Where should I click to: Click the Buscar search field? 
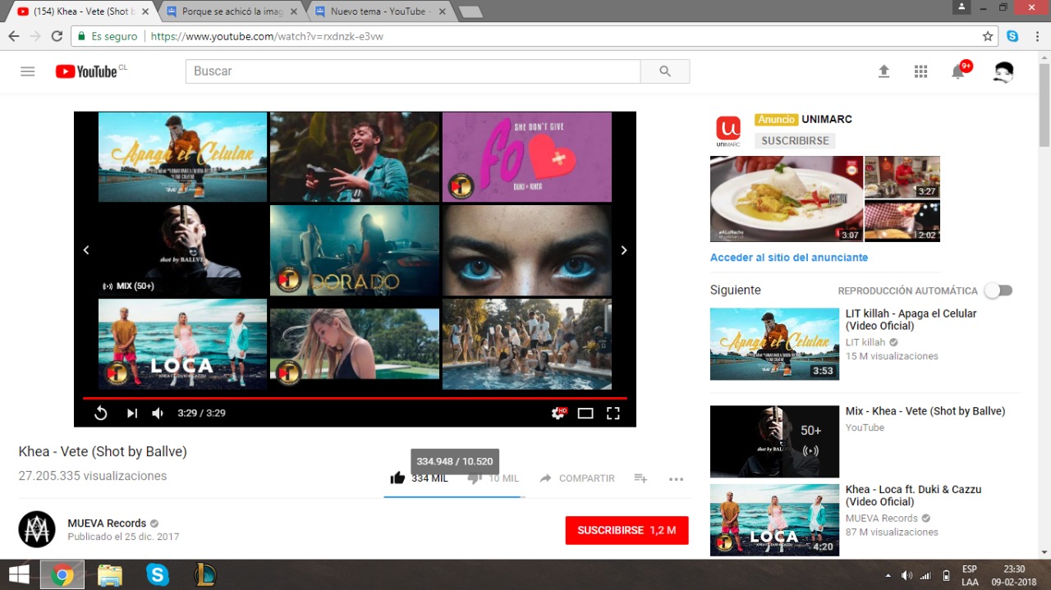coord(413,71)
